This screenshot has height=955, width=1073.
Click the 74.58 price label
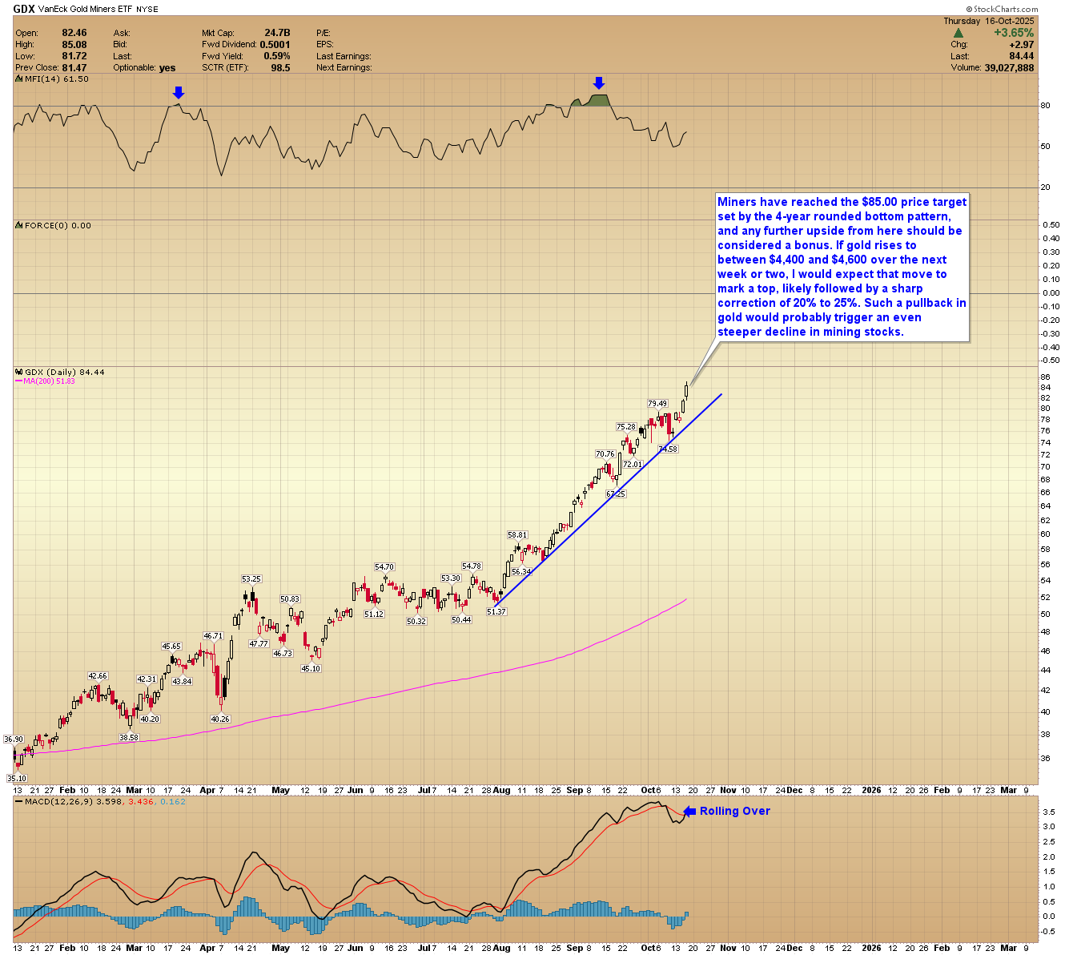[668, 449]
